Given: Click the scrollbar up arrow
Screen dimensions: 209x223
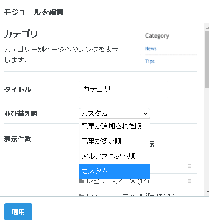Looking at the screenshot, I should pyautogui.click(x=208, y=28).
